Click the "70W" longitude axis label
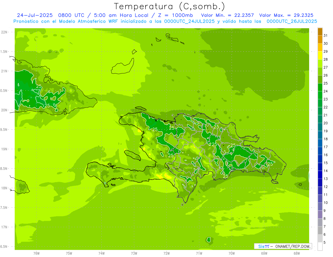 click(x=232, y=253)
